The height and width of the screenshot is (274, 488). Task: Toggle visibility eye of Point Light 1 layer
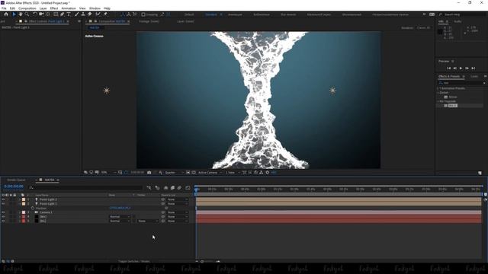[3, 204]
